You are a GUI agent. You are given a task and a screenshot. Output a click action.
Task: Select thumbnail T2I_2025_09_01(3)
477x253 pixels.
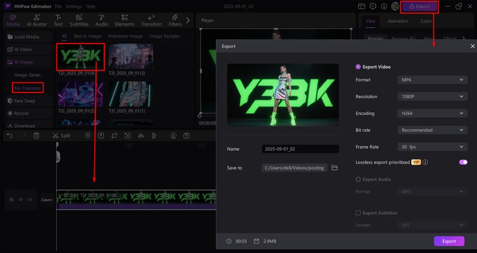tap(131, 57)
